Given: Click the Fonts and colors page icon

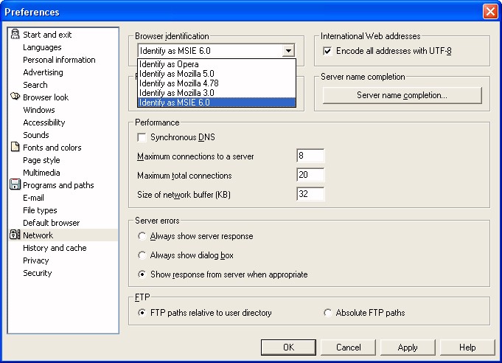Looking at the screenshot, I should point(15,148).
